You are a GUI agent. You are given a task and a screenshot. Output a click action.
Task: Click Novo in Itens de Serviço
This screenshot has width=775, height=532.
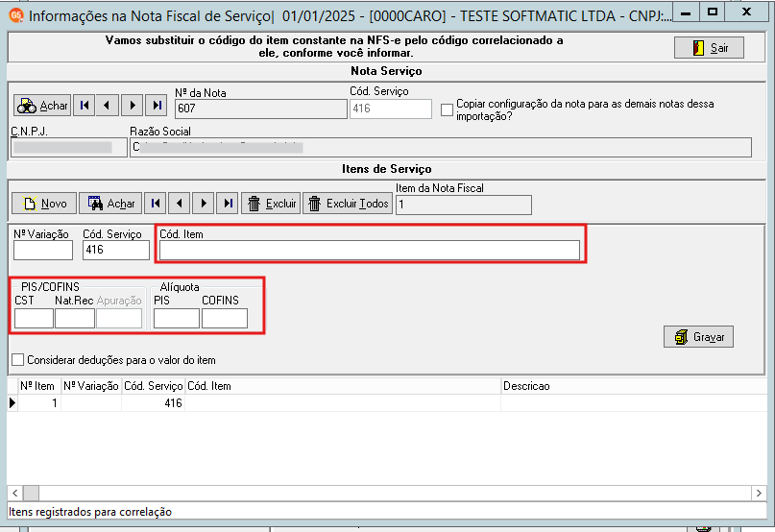coord(44,204)
